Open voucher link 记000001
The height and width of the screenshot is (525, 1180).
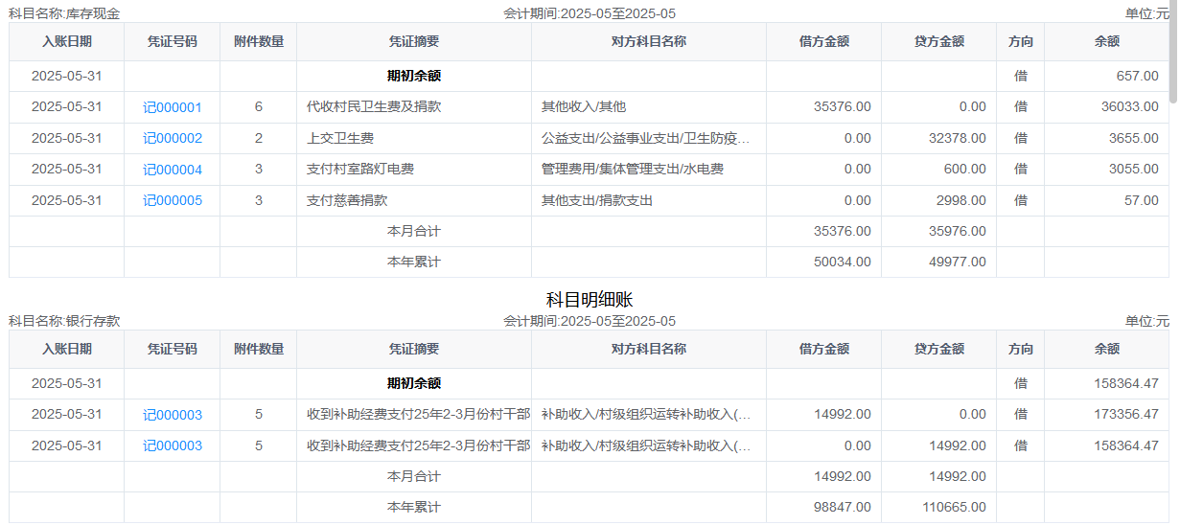tap(173, 107)
